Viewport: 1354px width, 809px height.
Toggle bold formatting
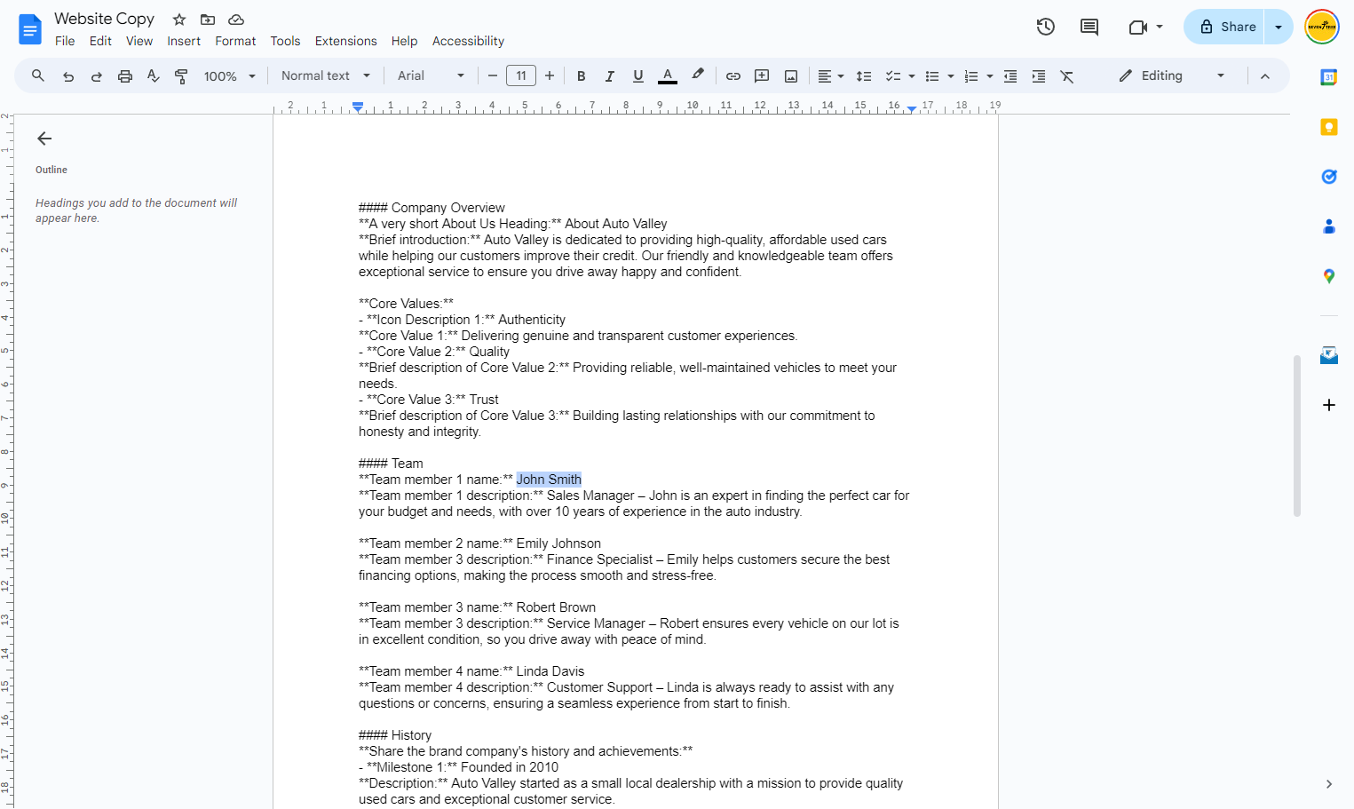[x=582, y=76]
